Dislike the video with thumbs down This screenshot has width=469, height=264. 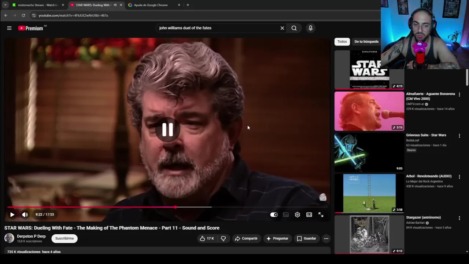click(223, 238)
